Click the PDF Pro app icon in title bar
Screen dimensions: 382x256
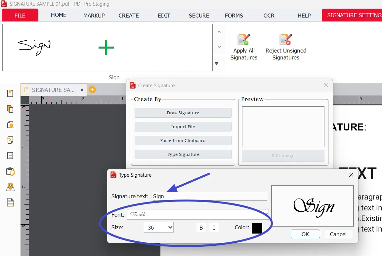point(4,4)
